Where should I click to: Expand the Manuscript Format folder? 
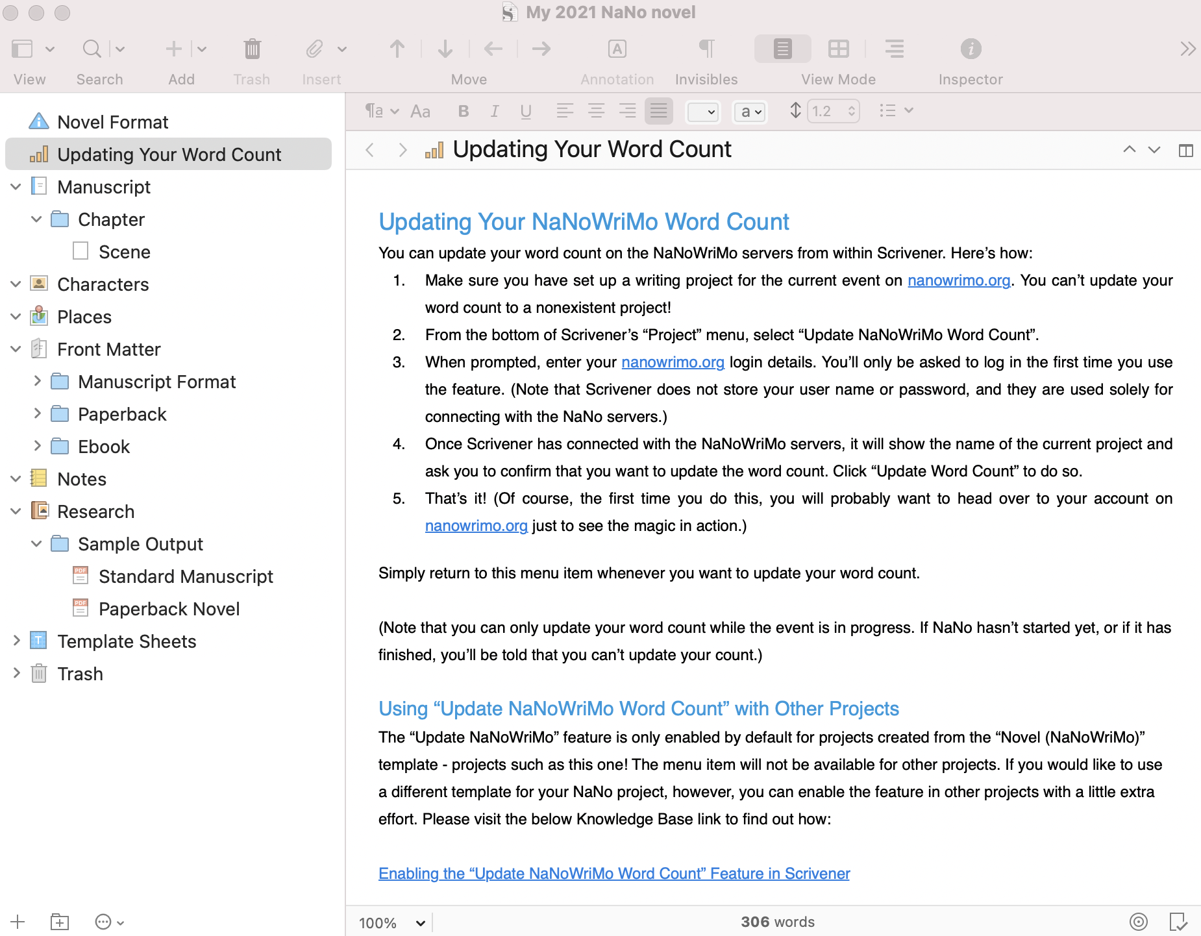coord(37,381)
